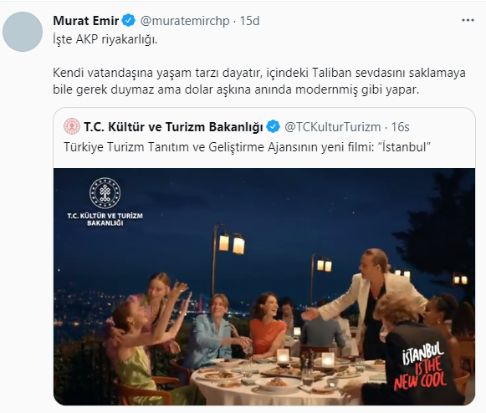The width and height of the screenshot is (486, 413).
Task: Play the İstanbul promo video thumbnail
Action: point(264,287)
